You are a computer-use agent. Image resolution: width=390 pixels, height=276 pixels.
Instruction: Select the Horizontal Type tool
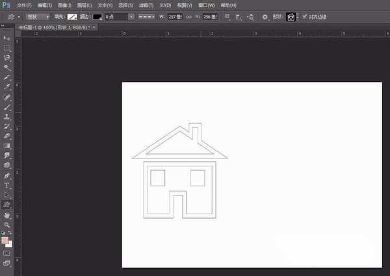[x=7, y=185]
